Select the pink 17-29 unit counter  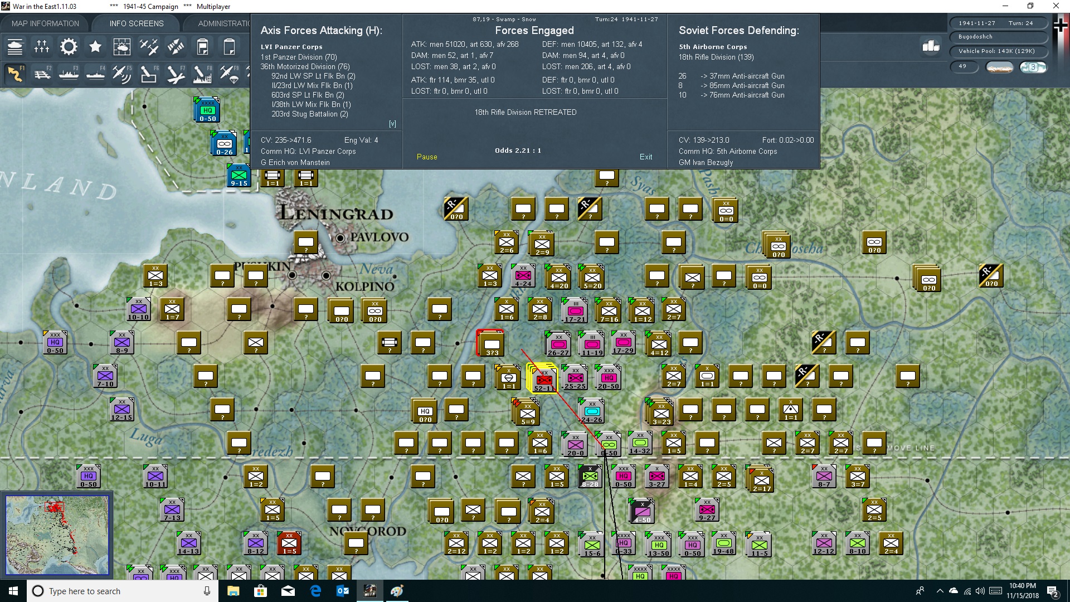[622, 342]
